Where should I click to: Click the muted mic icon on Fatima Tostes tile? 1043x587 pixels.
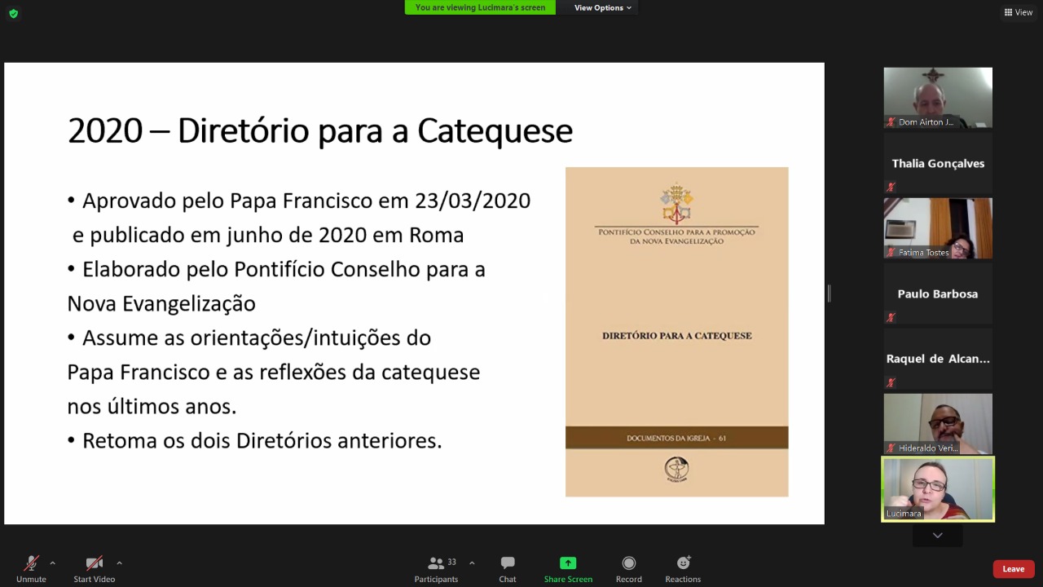tap(891, 253)
